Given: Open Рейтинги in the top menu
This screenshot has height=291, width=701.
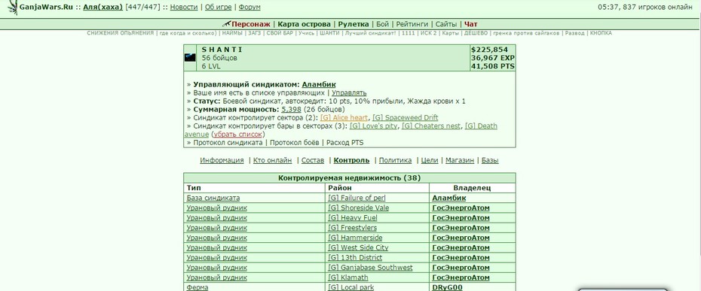Looking at the screenshot, I should click(412, 24).
